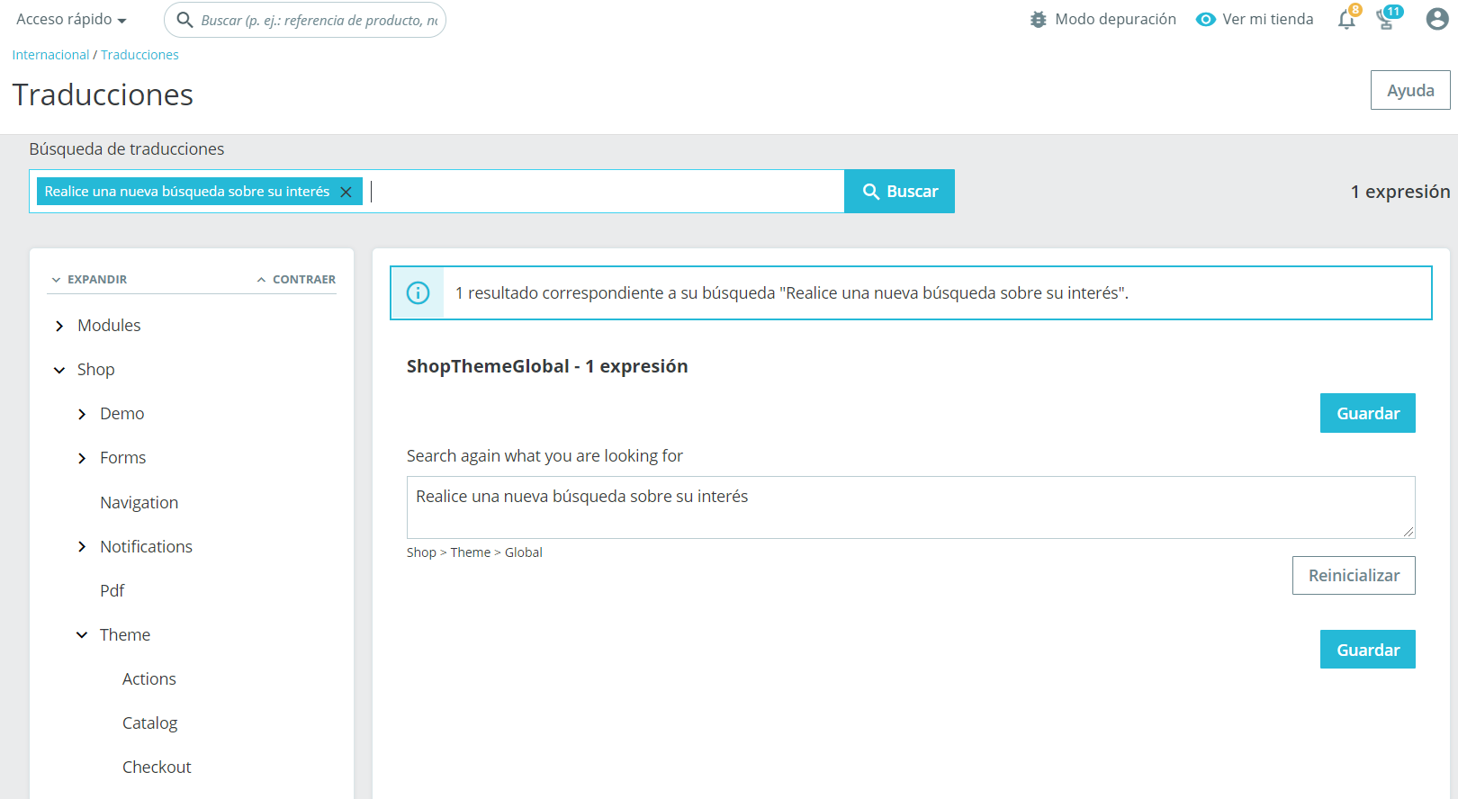Collapse the Shop tree node

click(59, 370)
